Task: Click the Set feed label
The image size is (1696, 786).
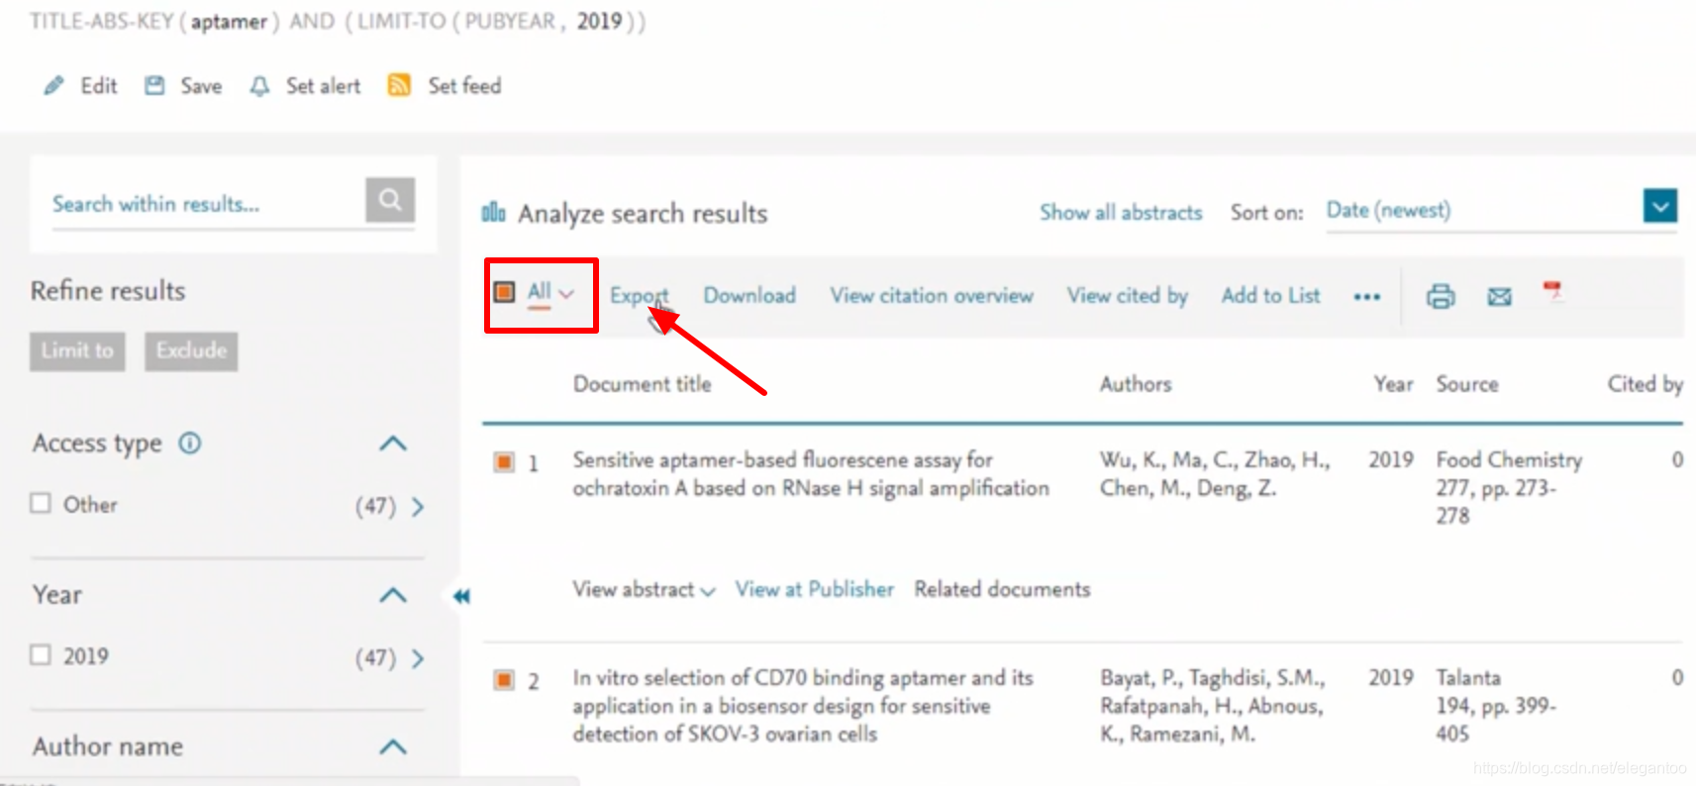Action: tap(464, 86)
